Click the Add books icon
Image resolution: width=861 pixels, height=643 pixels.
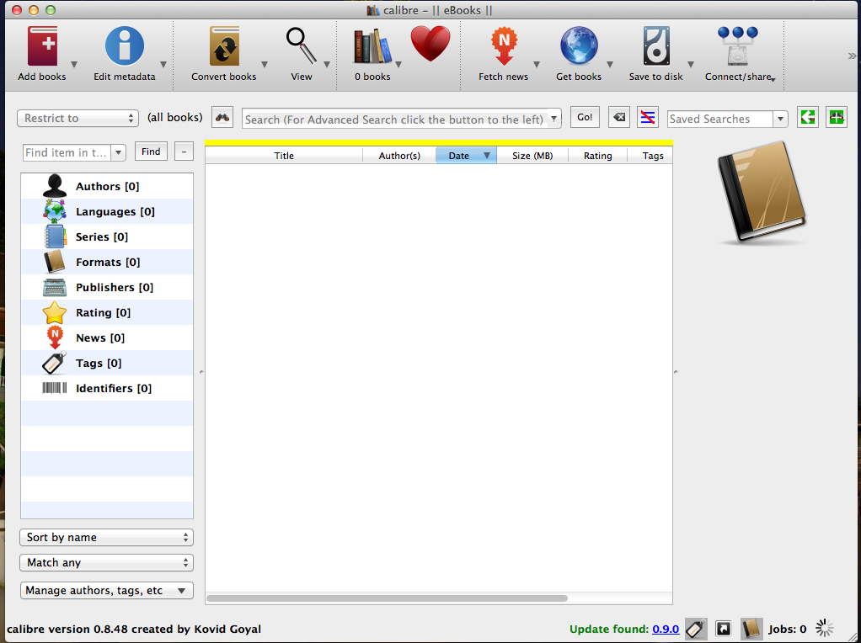pos(42,47)
